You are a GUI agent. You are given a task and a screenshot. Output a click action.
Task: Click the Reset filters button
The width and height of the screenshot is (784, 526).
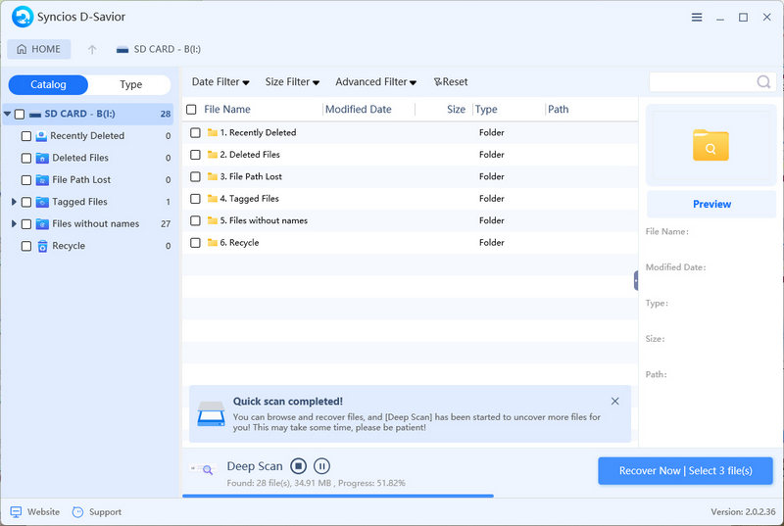pyautogui.click(x=451, y=82)
